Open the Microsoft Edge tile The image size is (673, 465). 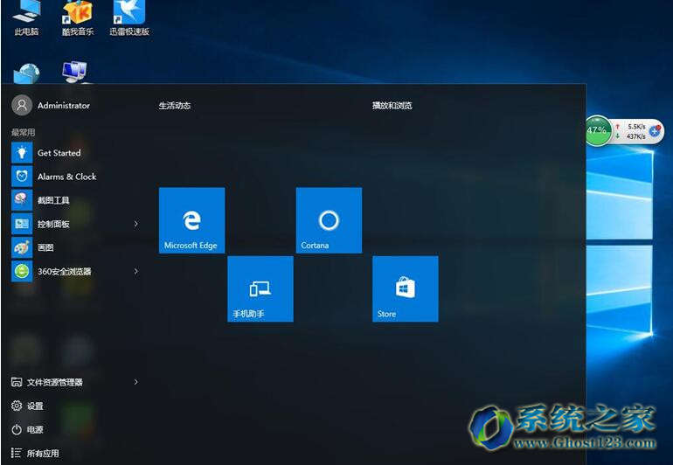(x=191, y=220)
